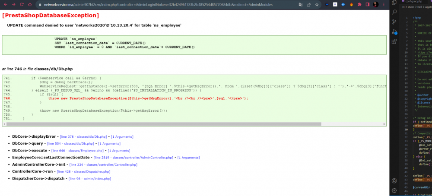Open VS Code Manage gear menu
Viewport: 432px width, 196px height.
tap(394, 190)
